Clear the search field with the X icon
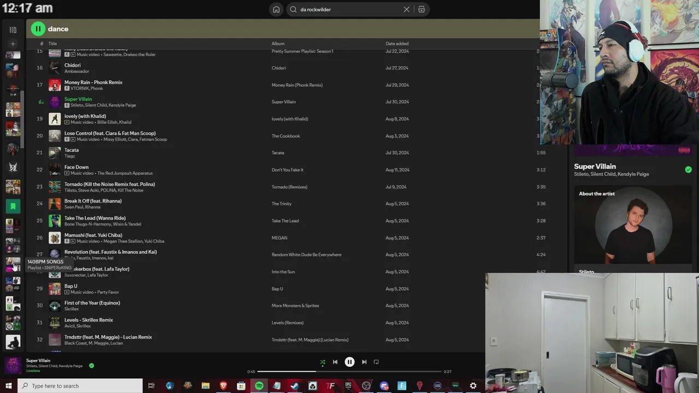This screenshot has height=393, width=699. (x=406, y=9)
